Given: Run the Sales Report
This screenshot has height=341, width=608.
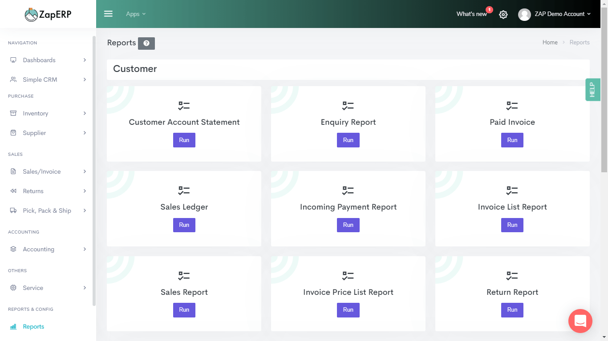Looking at the screenshot, I should coord(184,310).
